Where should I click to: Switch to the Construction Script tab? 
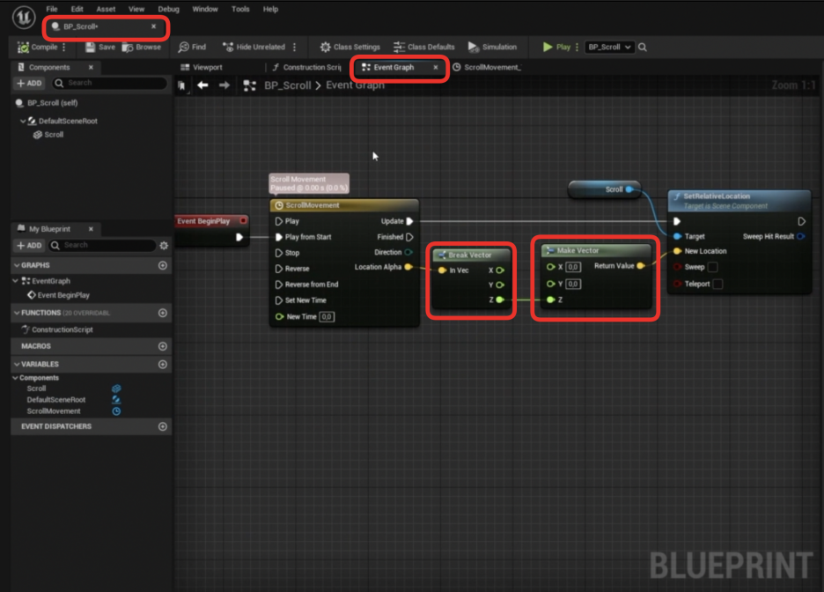(307, 67)
